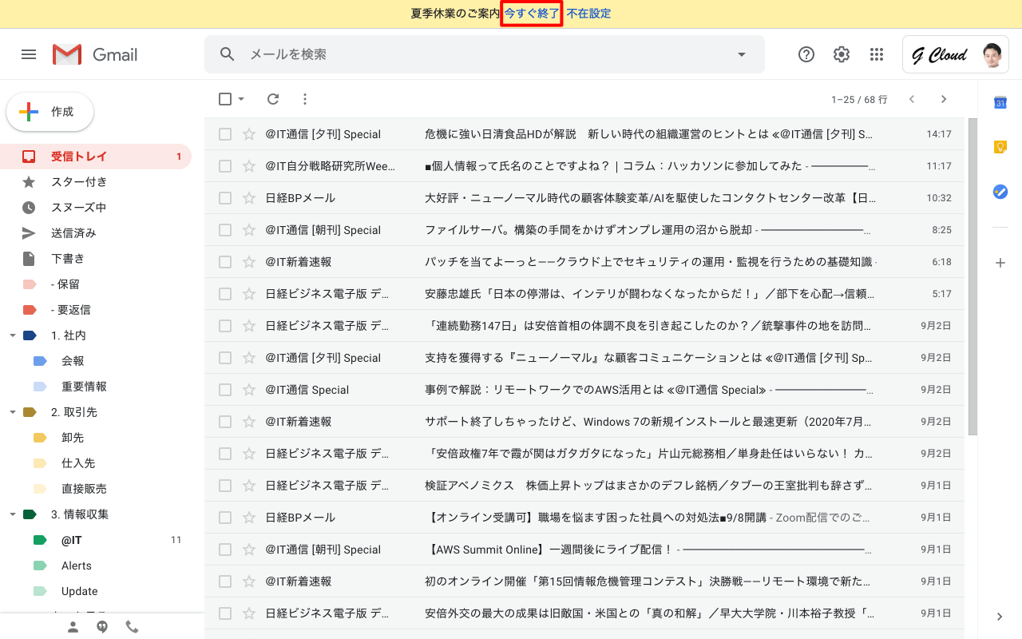
Task: Select checkbox for @IT通信 [夕刊] Special 14:17
Action: point(225,134)
